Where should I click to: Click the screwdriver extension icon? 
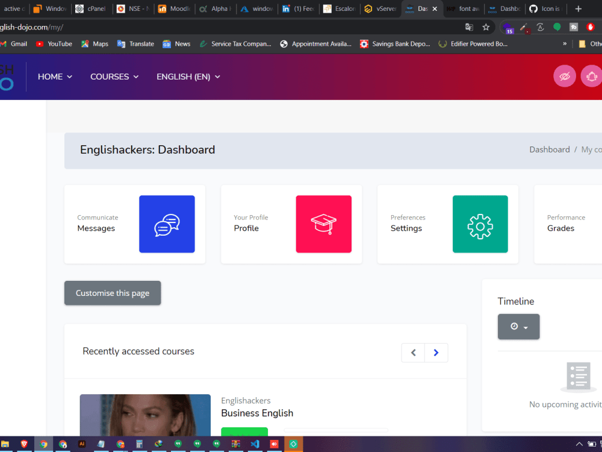(x=524, y=27)
